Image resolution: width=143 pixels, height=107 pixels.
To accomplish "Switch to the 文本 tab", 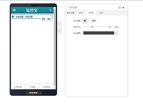I will [x=81, y=13].
